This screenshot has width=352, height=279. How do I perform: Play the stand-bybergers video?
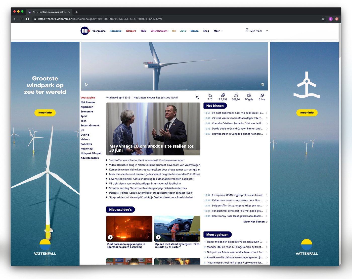158,237
